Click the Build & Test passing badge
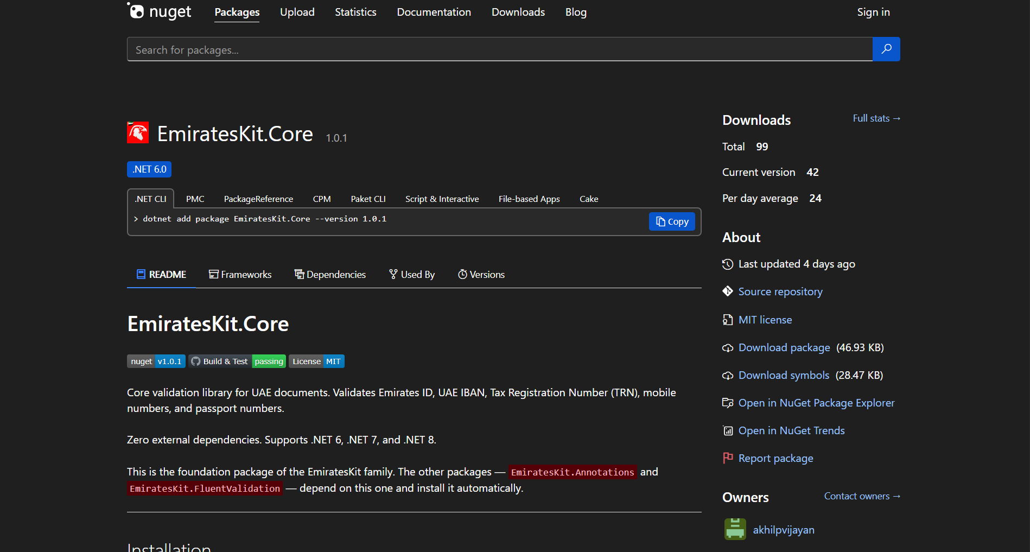The height and width of the screenshot is (552, 1030). coord(237,361)
